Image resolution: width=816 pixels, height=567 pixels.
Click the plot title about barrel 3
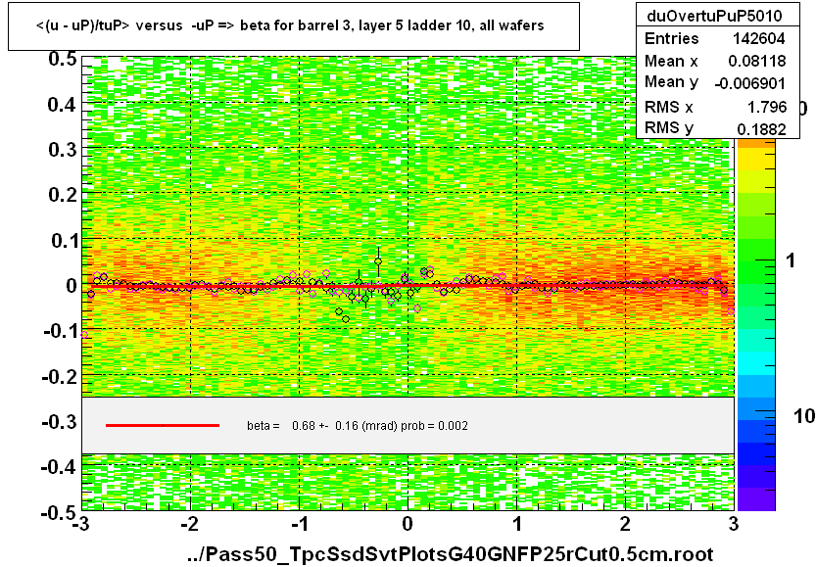click(290, 25)
